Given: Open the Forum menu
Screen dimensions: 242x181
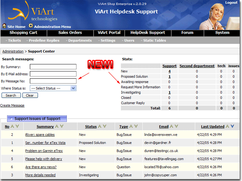Looking at the screenshot, I should tap(187, 33).
